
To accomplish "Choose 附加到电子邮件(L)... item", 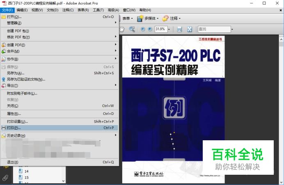I will [60, 94].
